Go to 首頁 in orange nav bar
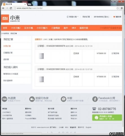Screen dimensions: 125x136 click(x=5, y=28)
